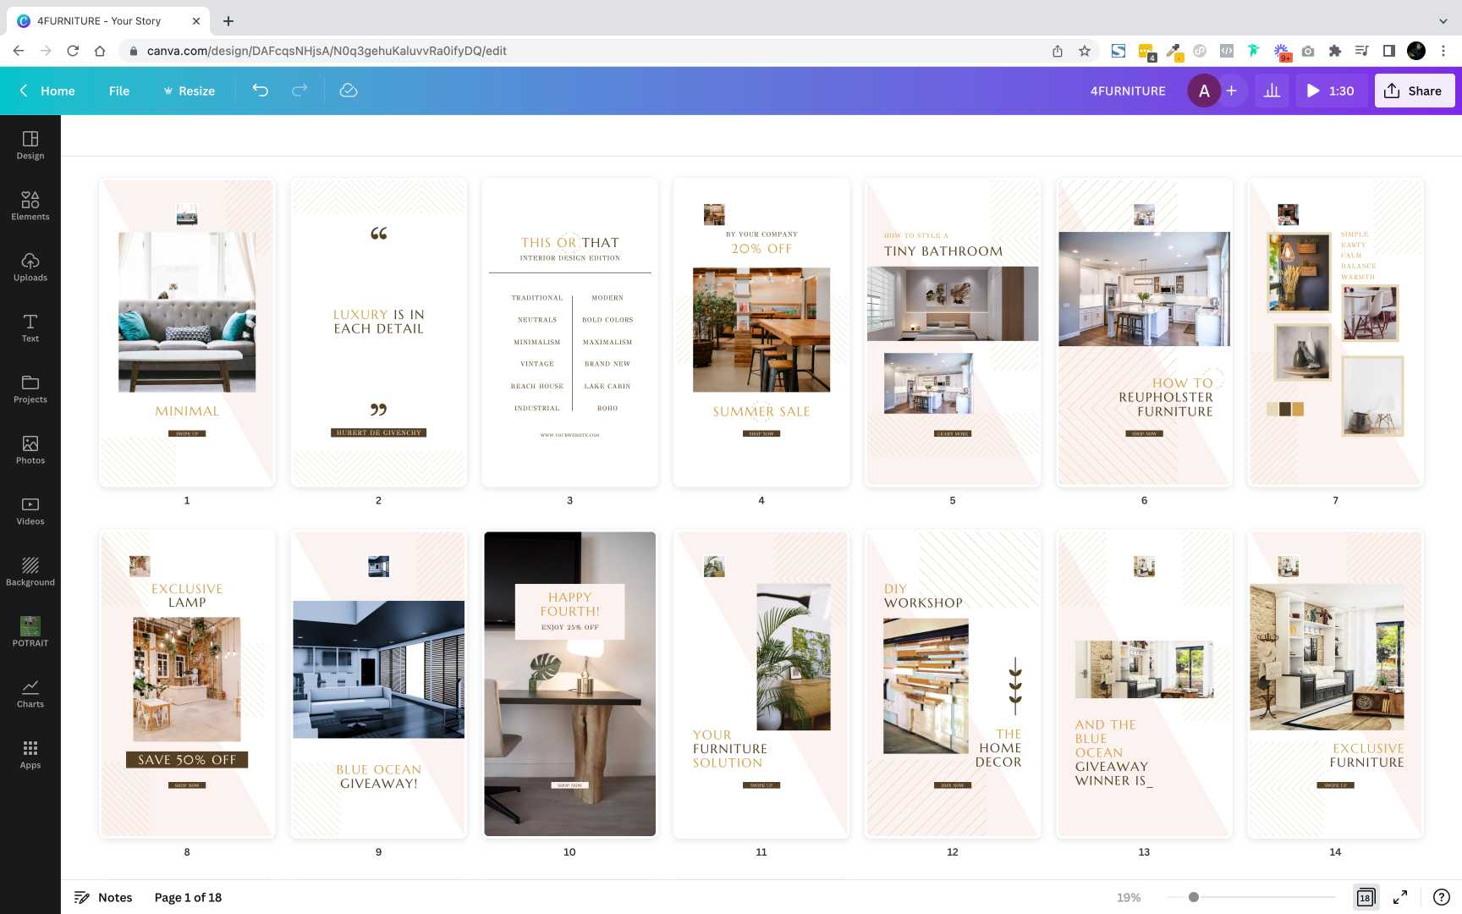
Task: Click the zoom slider handle
Action: 1193,897
